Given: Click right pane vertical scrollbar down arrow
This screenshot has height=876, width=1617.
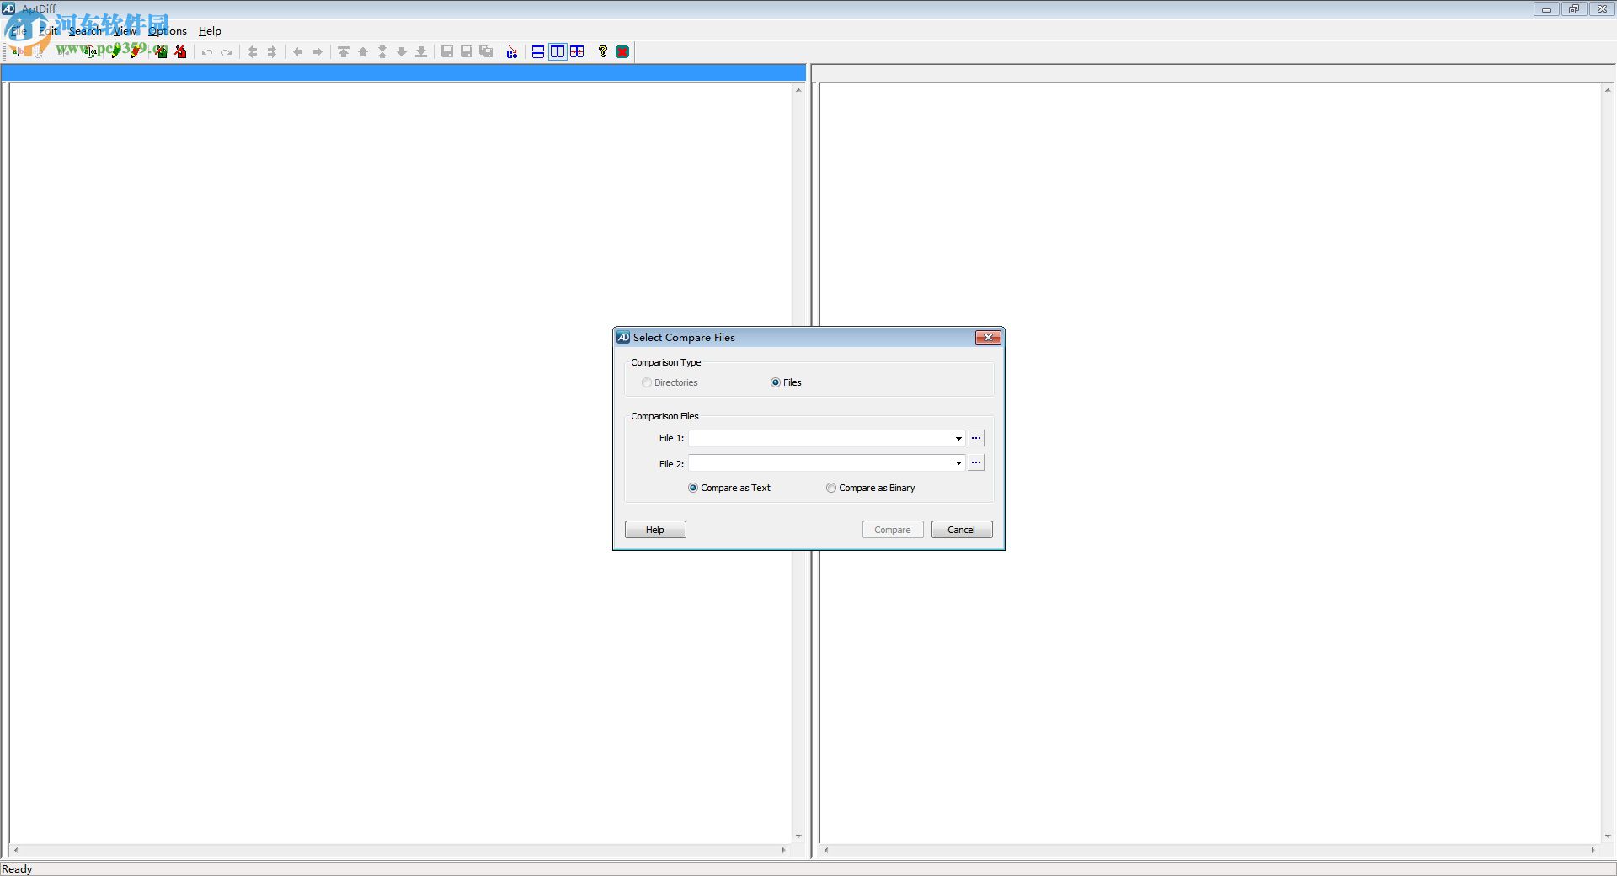Looking at the screenshot, I should [x=1608, y=836].
